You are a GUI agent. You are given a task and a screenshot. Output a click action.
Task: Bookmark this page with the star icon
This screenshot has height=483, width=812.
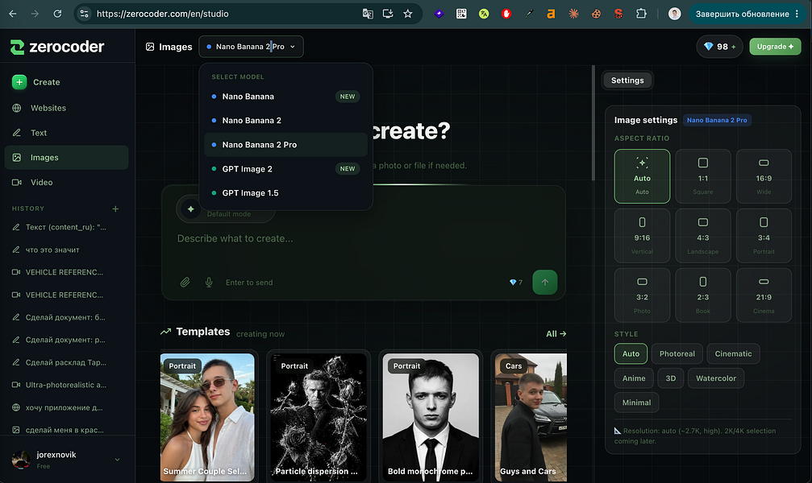(408, 14)
